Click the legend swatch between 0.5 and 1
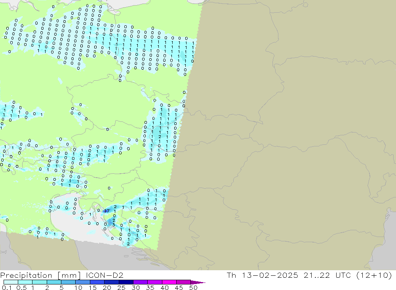 [x=25, y=282]
